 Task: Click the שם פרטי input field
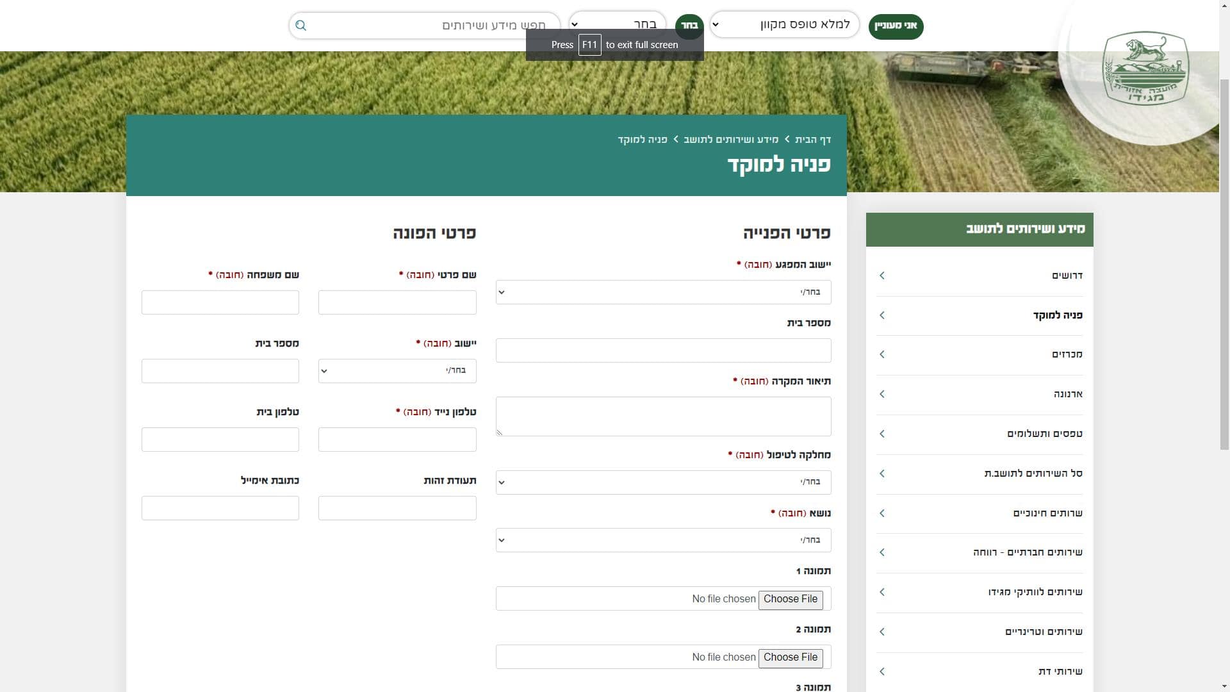397,302
